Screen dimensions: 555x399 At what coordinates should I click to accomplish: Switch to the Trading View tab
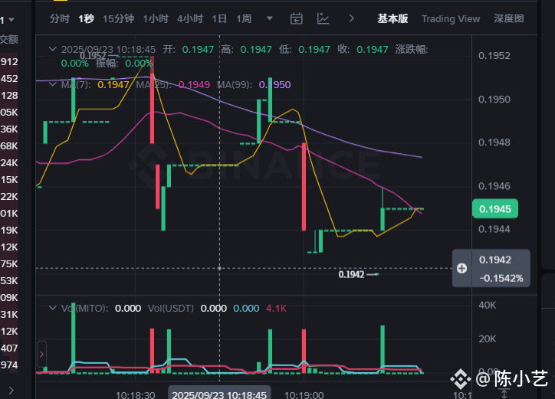[451, 18]
